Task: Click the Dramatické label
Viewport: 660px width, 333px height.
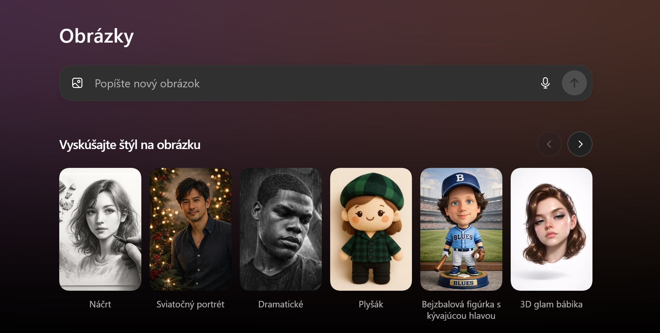Action: click(280, 304)
